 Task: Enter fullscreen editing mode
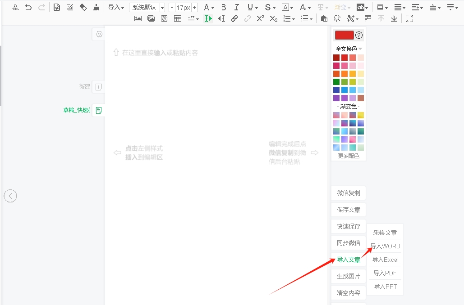tap(409, 18)
